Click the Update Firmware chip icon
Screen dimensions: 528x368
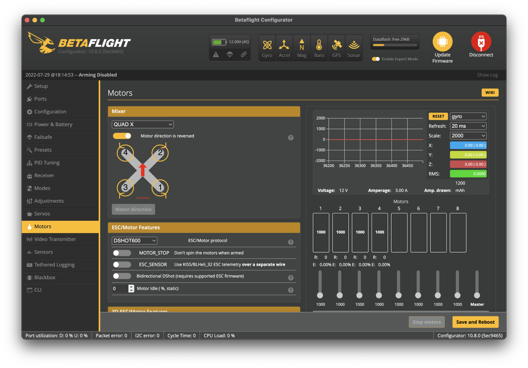point(442,42)
